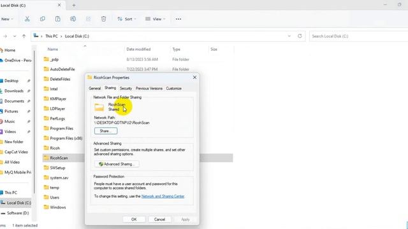Open the Customize tab
The height and width of the screenshot is (229, 408).
(174, 88)
